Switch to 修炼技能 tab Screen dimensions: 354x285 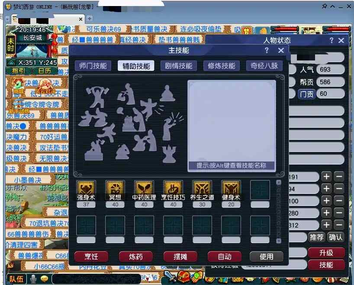pos(222,66)
